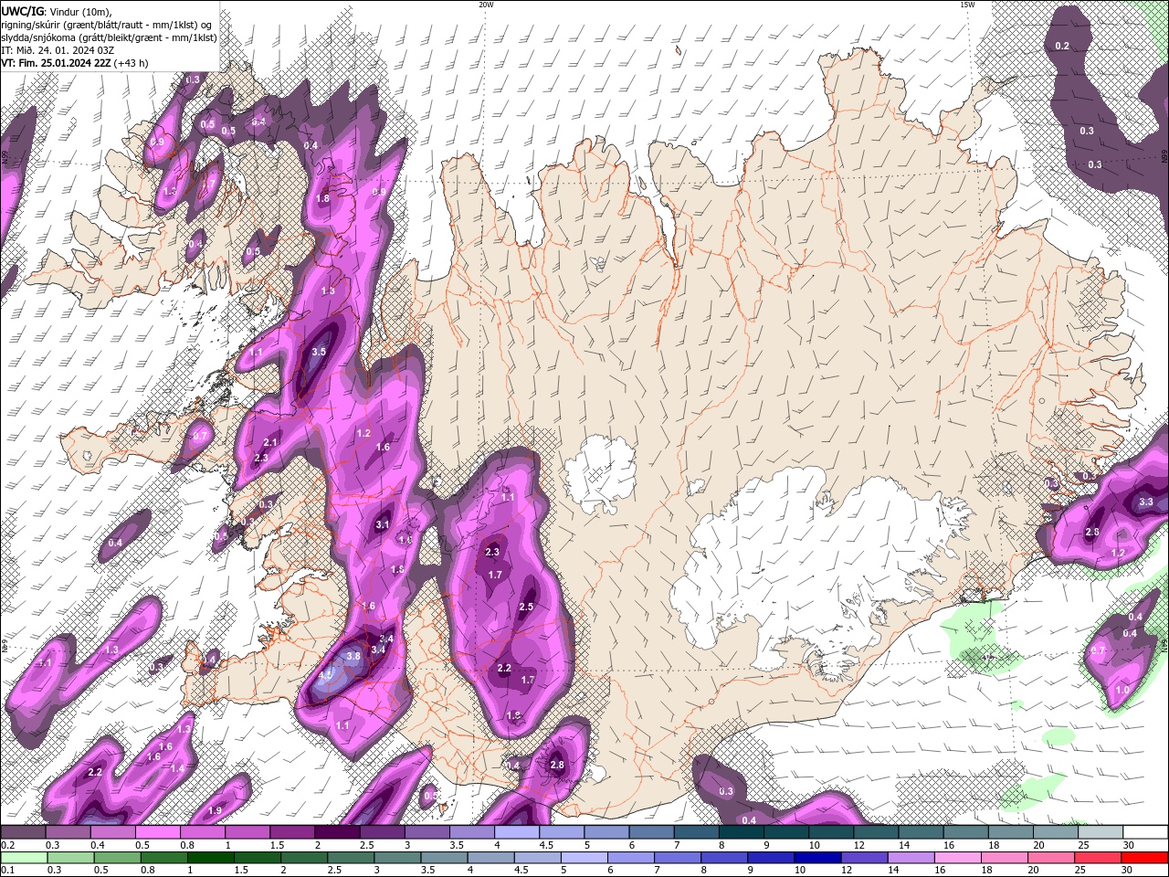Screen dimensions: 1169x877
Task: Click the 3.5 value inside the map's snow band
Action: (319, 351)
